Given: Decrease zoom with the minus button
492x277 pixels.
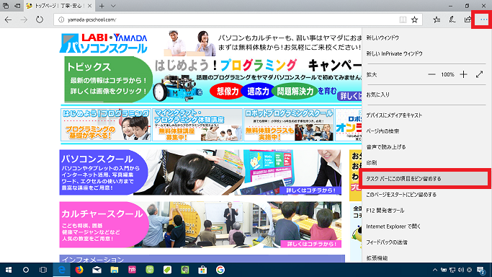Looking at the screenshot, I should 431,74.
